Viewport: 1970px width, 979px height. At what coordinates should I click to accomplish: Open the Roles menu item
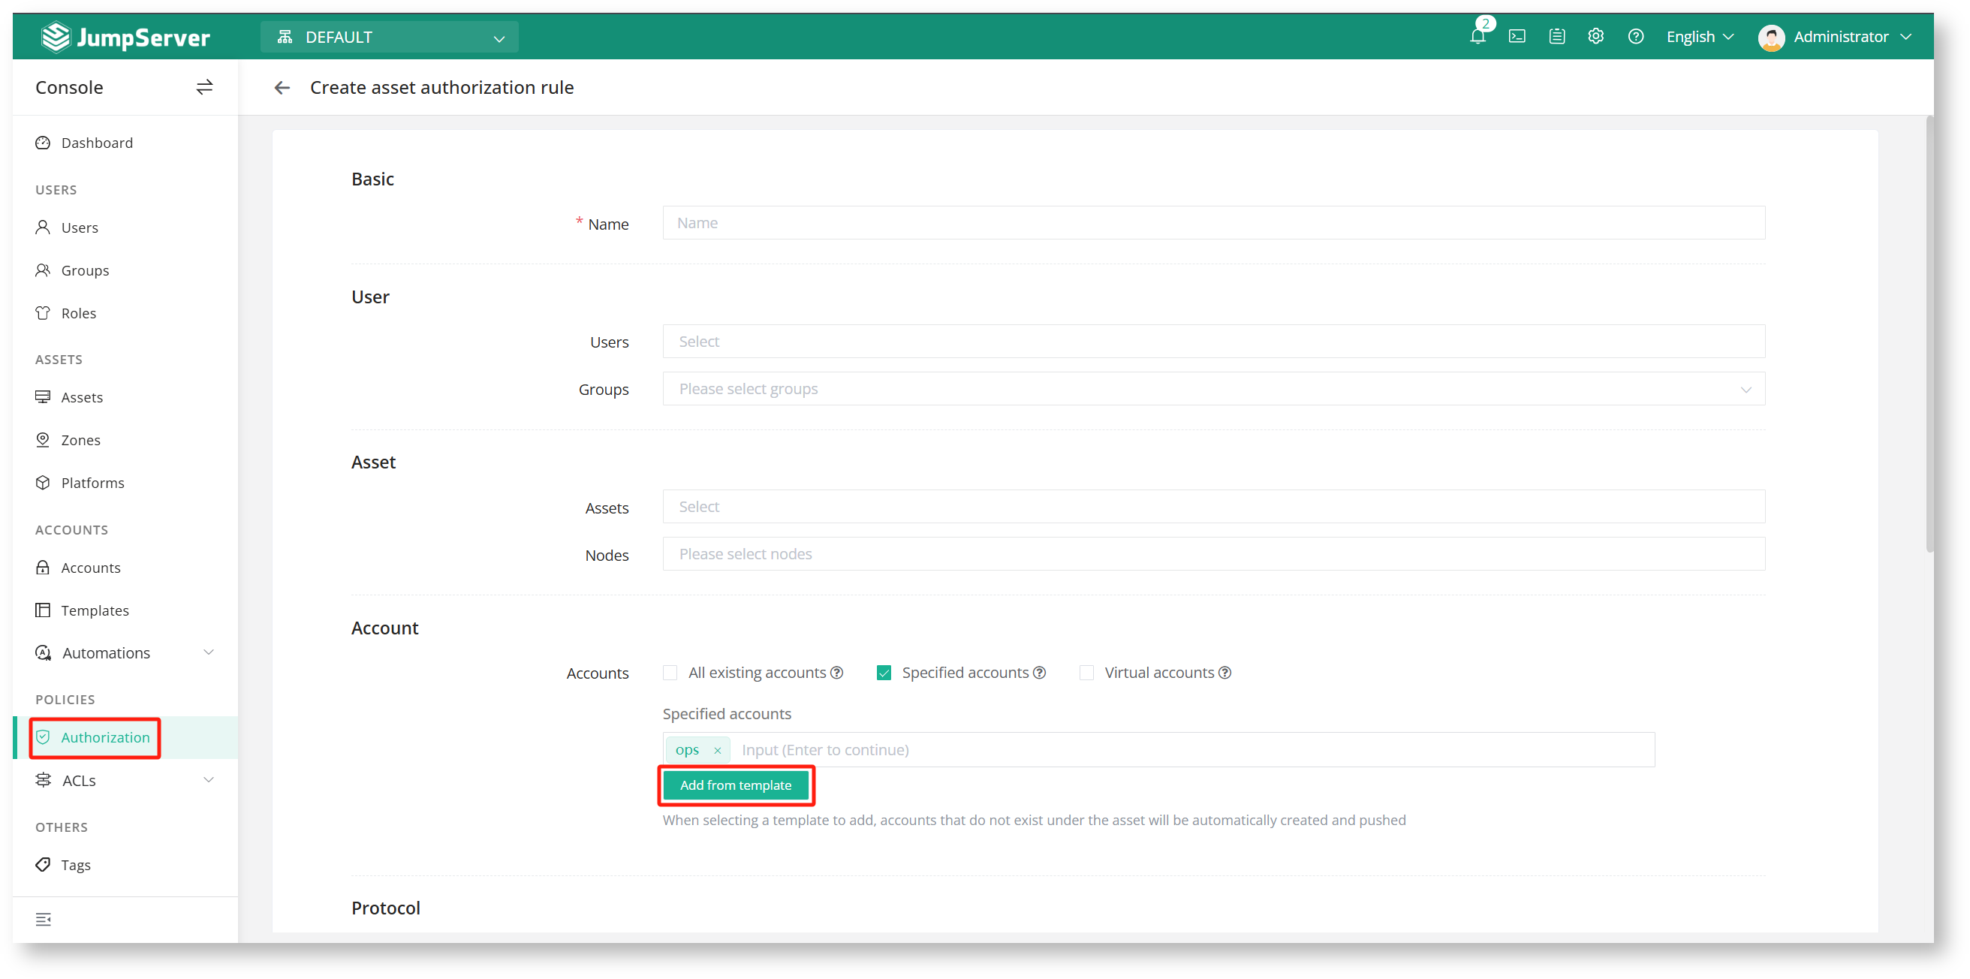[125, 313]
